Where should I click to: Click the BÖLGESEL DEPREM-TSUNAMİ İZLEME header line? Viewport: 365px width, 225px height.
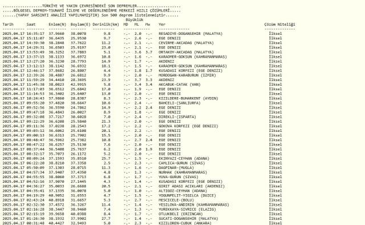coord(91,10)
